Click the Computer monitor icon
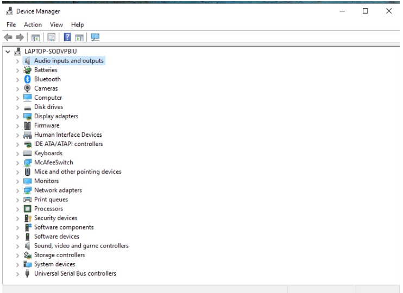The width and height of the screenshot is (403, 293). pyautogui.click(x=27, y=98)
